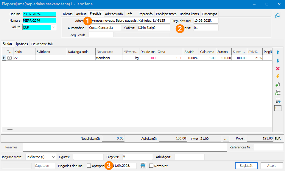Select row via black triangle indicator

4,58
